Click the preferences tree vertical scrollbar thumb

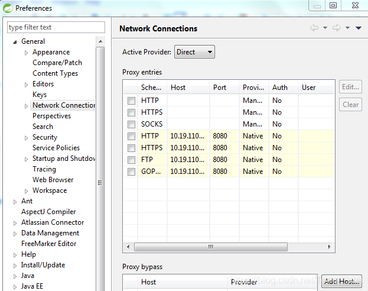click(x=100, y=169)
